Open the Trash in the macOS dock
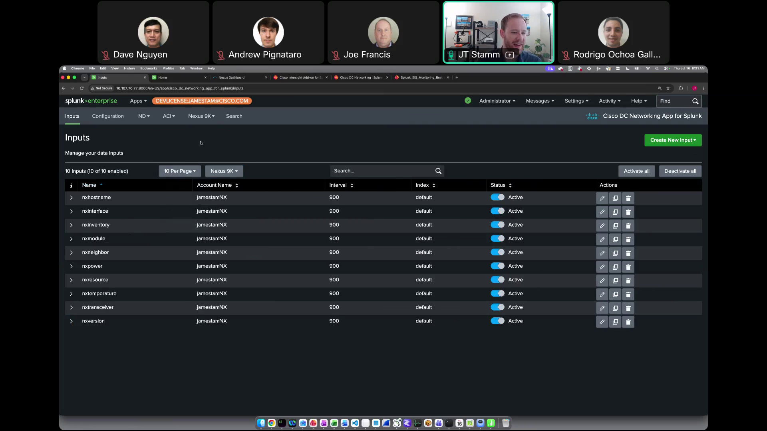Viewport: 767px width, 431px height. [x=506, y=423]
